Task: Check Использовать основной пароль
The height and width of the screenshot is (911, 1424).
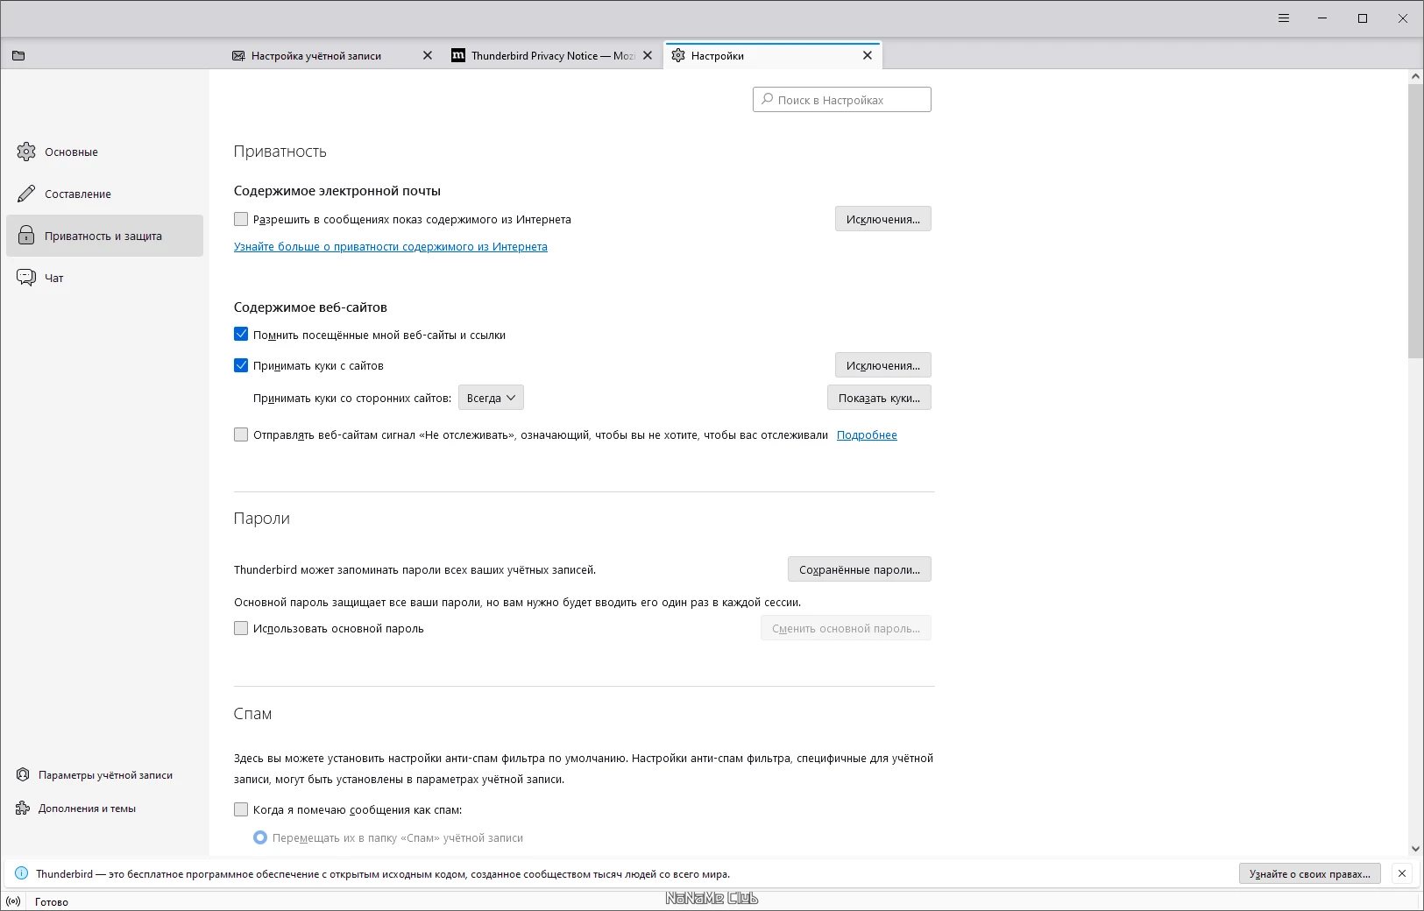Action: 241,628
